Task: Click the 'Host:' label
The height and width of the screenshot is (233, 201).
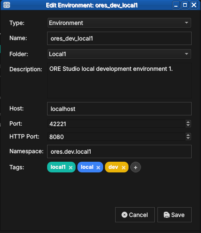Action: coord(16,108)
